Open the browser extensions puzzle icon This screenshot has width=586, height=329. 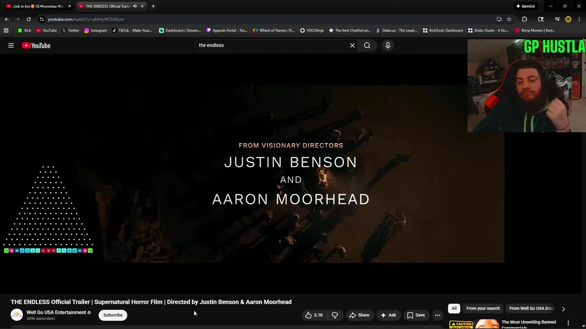click(x=524, y=19)
